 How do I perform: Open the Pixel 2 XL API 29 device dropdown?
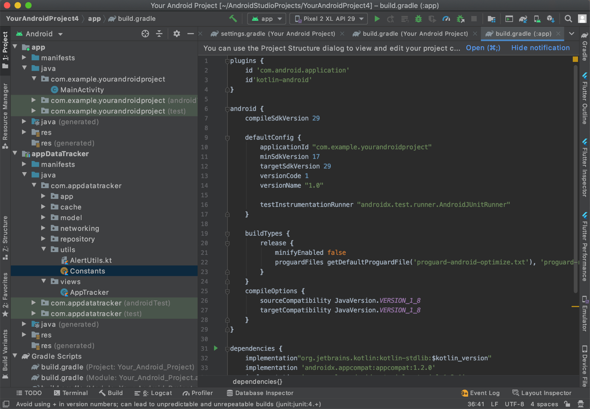click(329, 18)
